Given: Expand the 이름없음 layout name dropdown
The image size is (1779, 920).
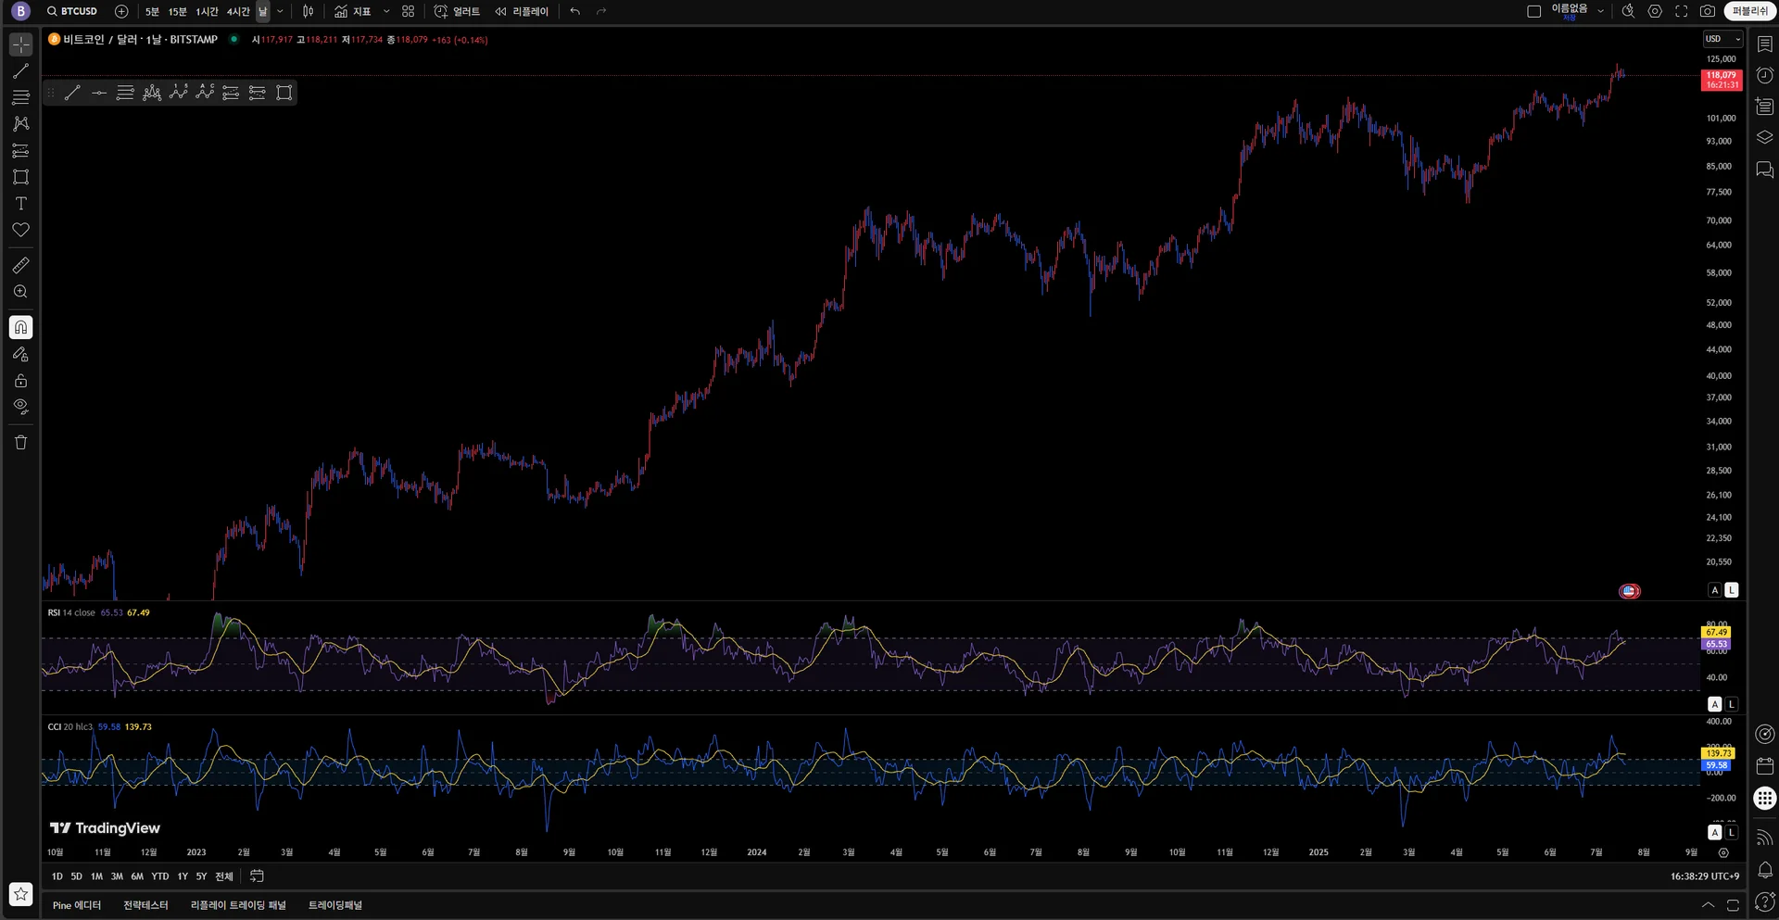Looking at the screenshot, I should click(x=1600, y=11).
